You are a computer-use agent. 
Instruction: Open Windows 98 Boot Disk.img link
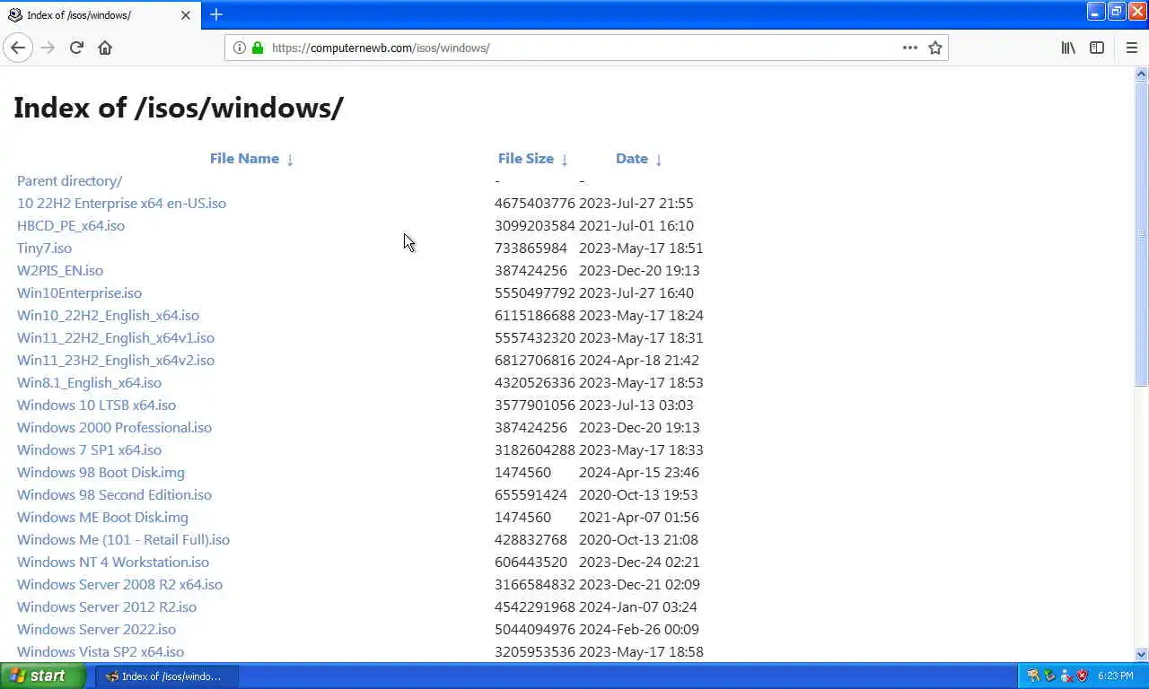pyautogui.click(x=101, y=472)
